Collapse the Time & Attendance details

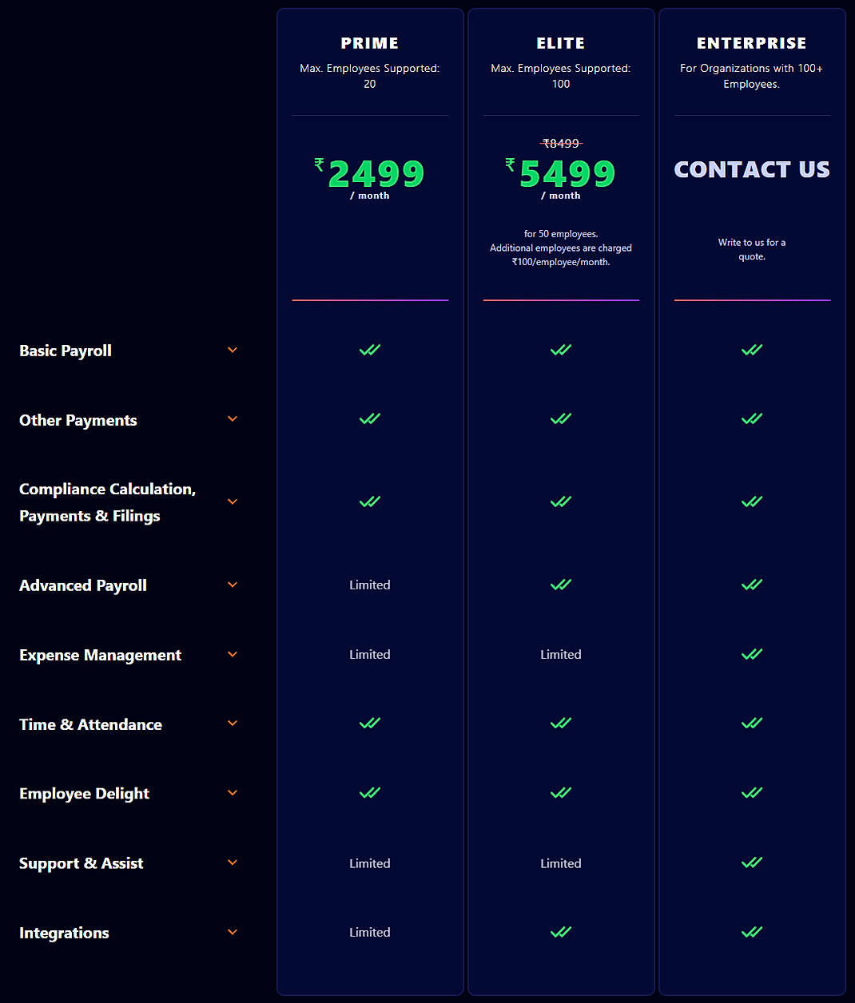click(x=232, y=724)
